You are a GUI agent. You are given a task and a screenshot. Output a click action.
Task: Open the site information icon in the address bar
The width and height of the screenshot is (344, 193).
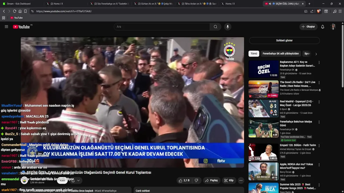click(32, 11)
